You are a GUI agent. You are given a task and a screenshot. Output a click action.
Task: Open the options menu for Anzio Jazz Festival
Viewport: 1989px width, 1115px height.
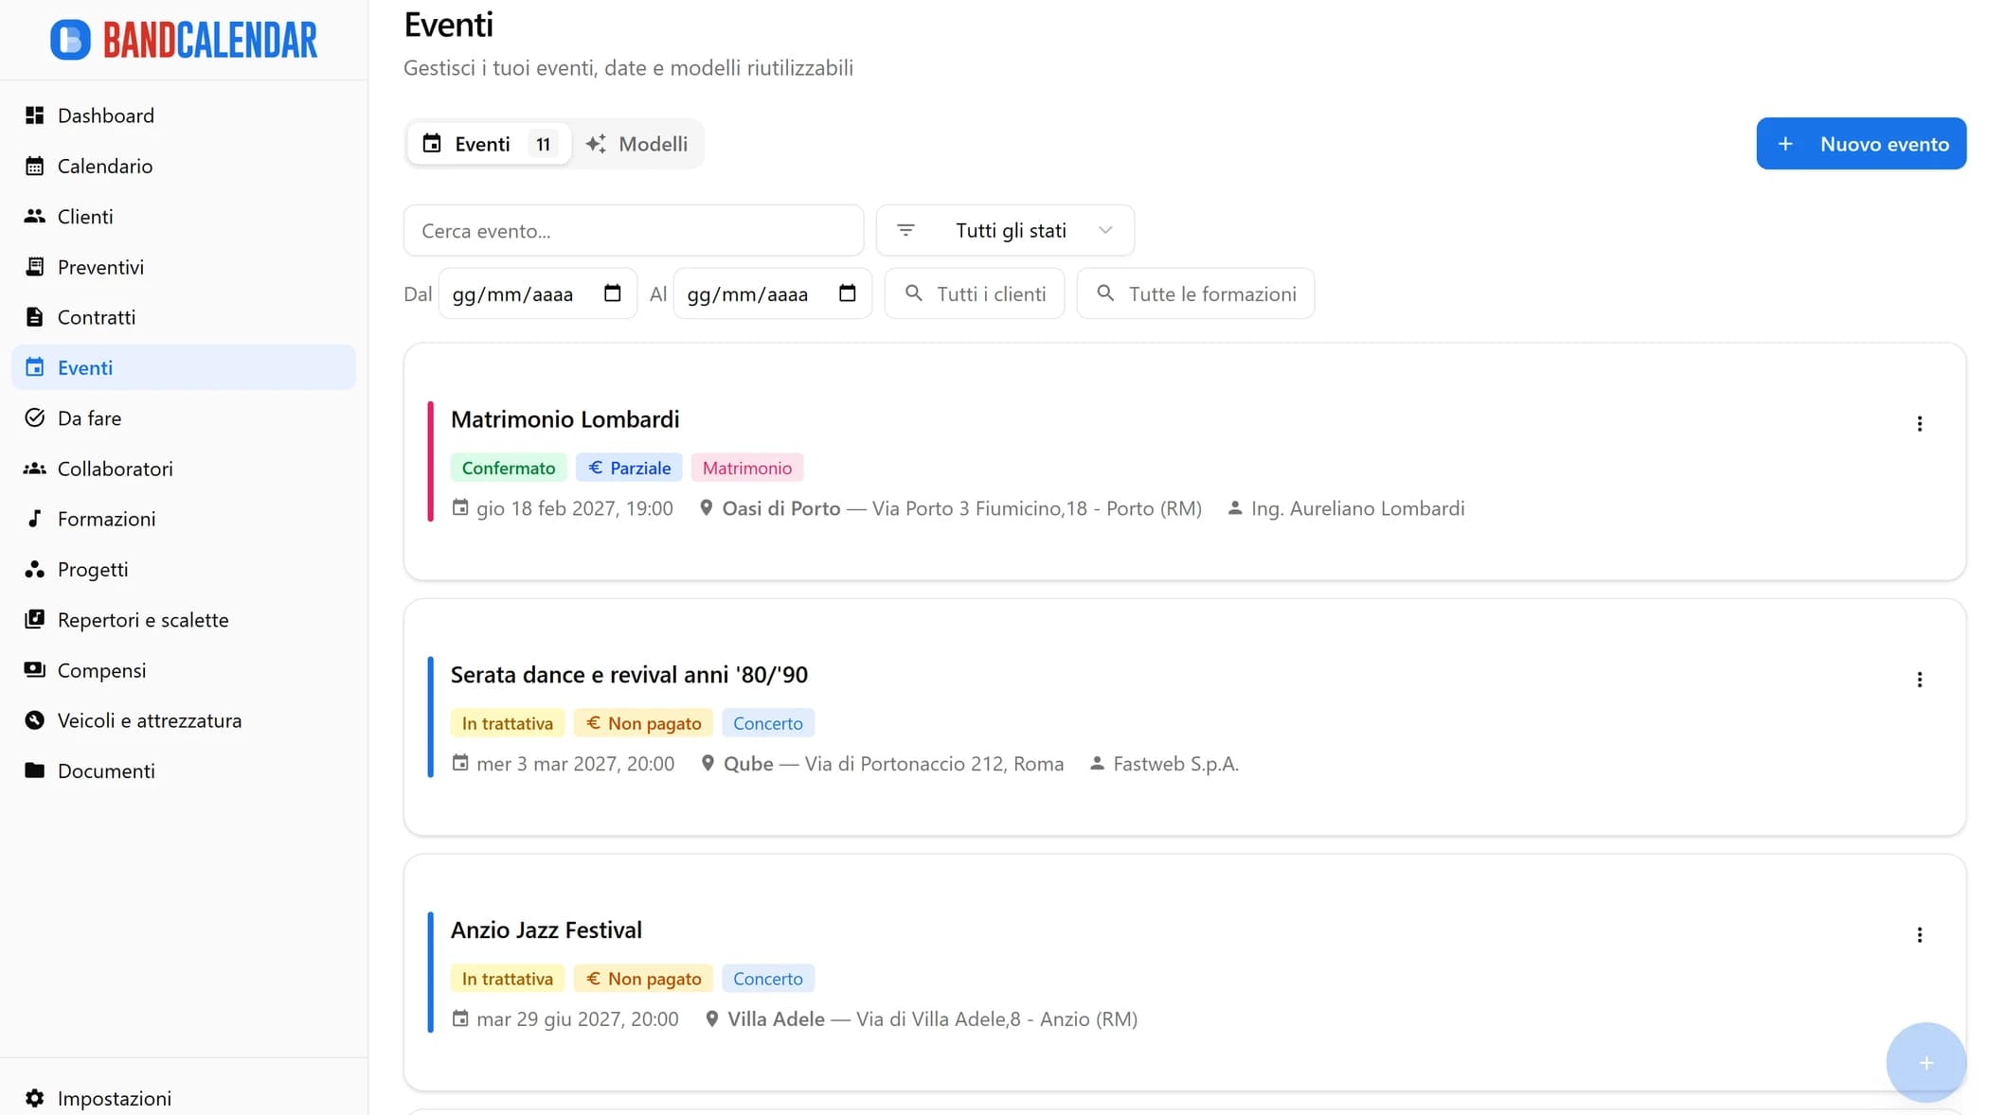(x=1920, y=934)
